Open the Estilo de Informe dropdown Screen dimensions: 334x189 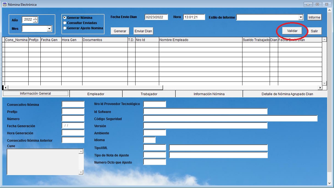(x=301, y=18)
